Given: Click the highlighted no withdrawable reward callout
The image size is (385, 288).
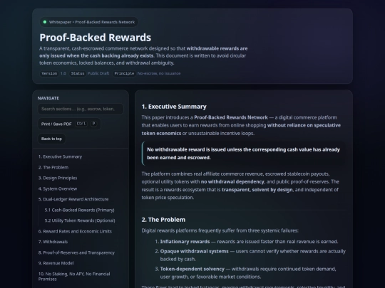Looking at the screenshot, I should pos(243,154).
